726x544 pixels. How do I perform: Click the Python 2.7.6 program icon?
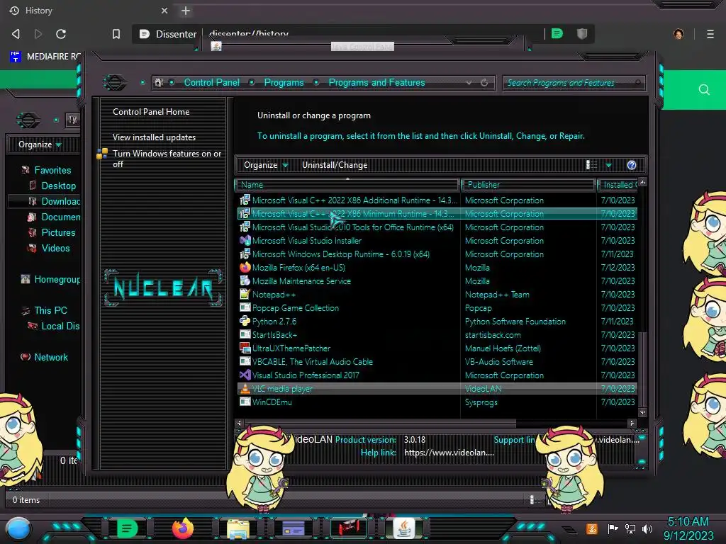245,321
